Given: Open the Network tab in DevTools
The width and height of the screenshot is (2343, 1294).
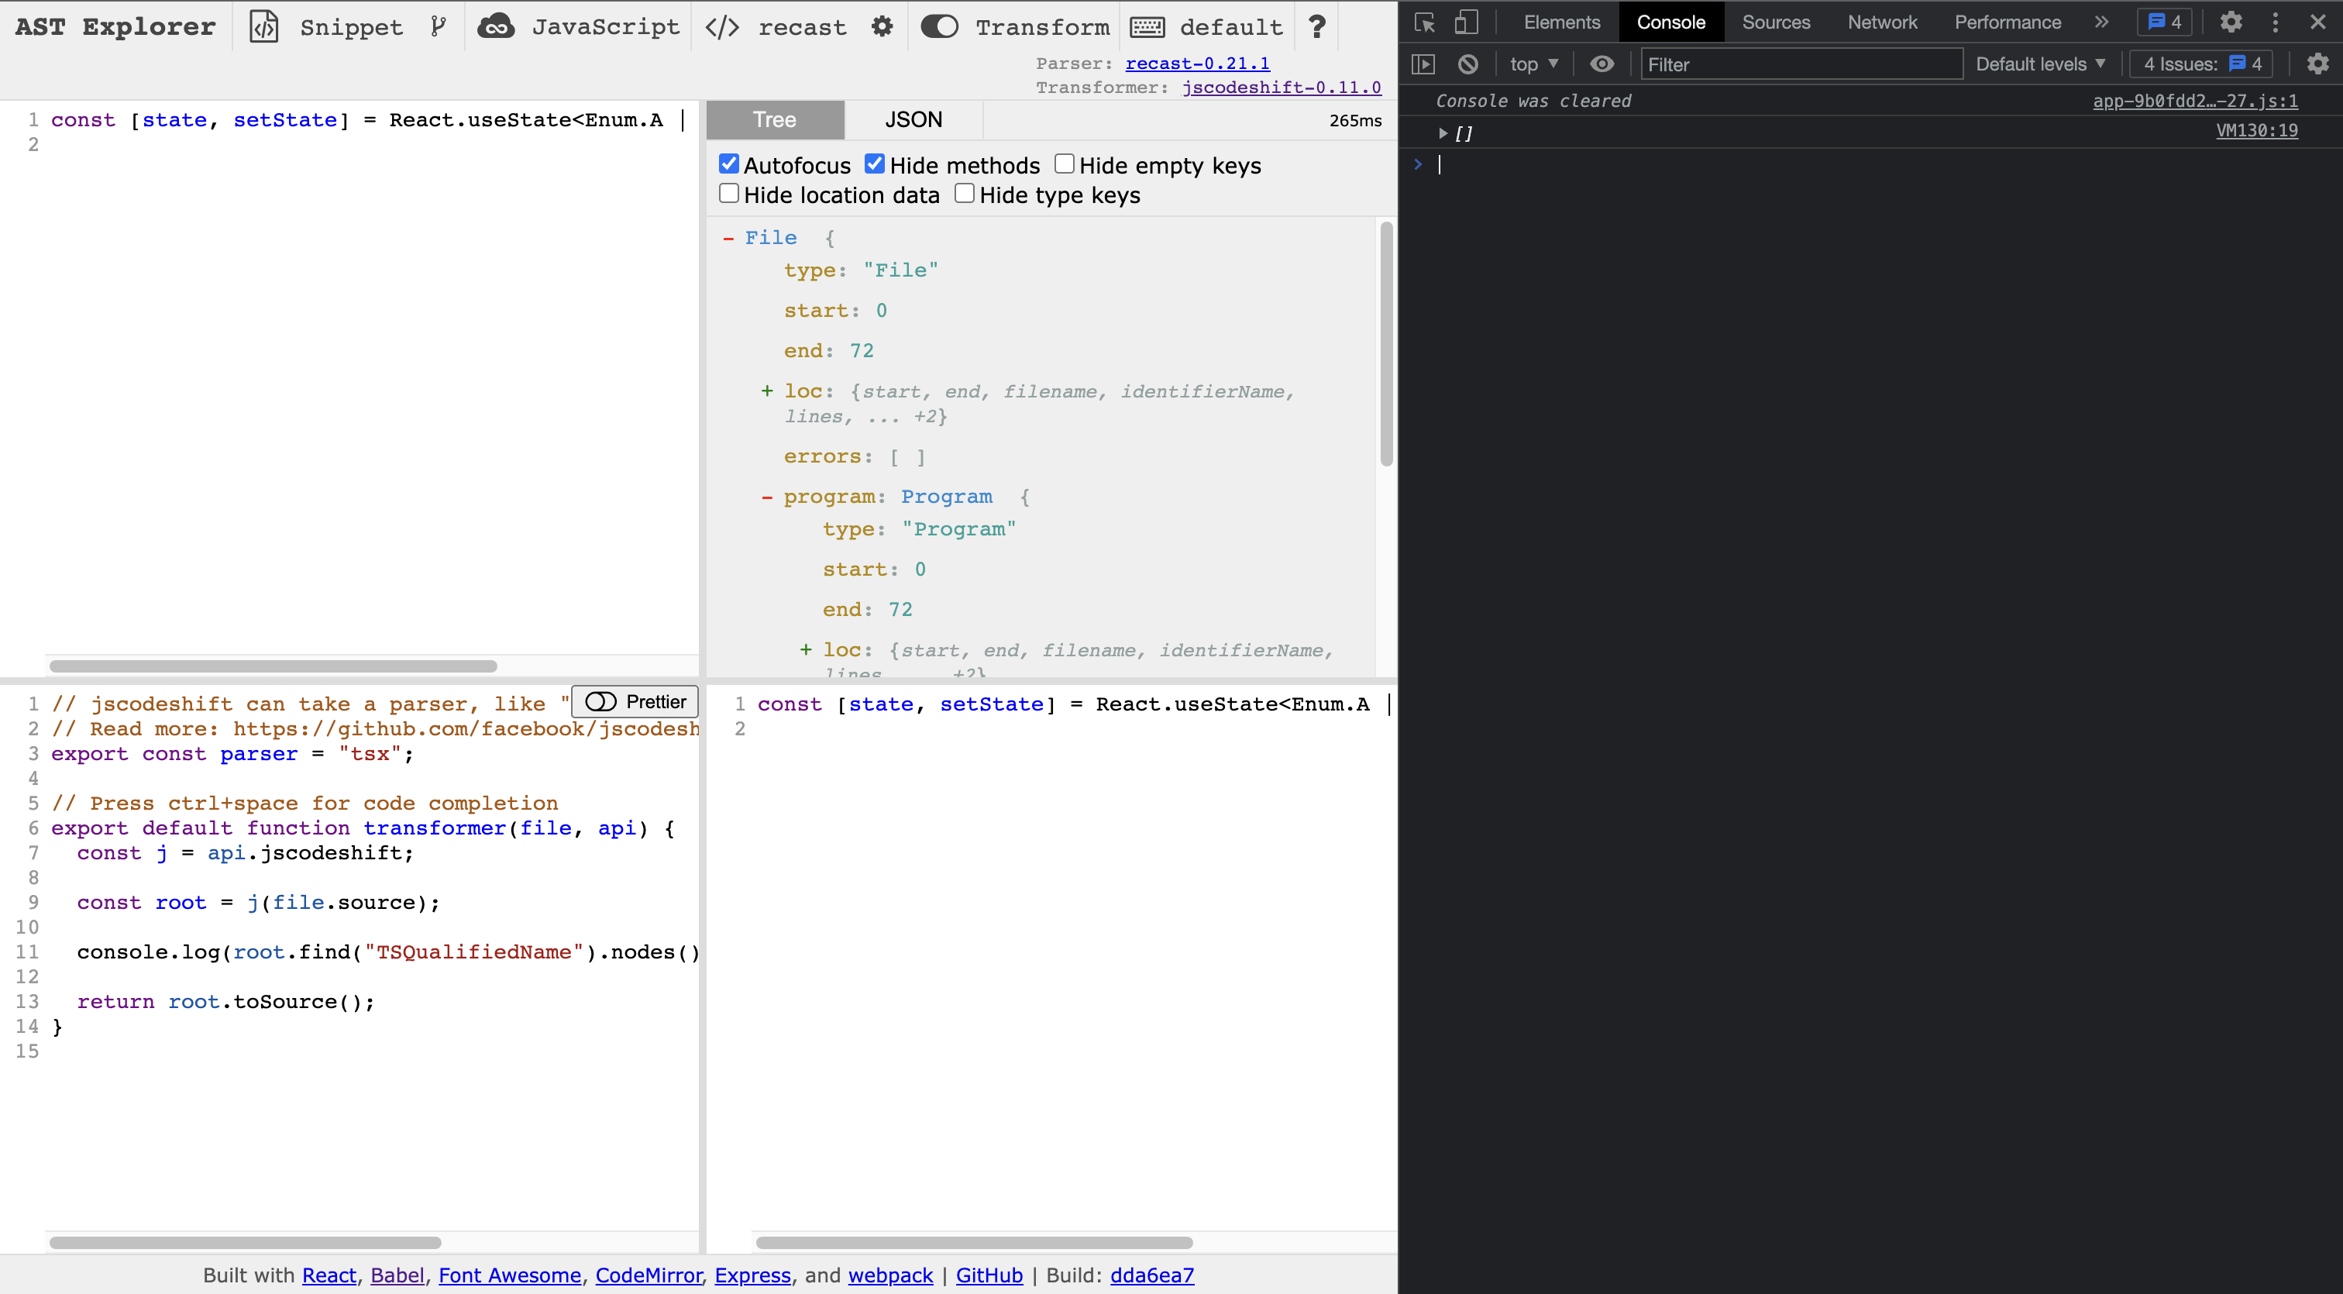Looking at the screenshot, I should (x=1882, y=22).
